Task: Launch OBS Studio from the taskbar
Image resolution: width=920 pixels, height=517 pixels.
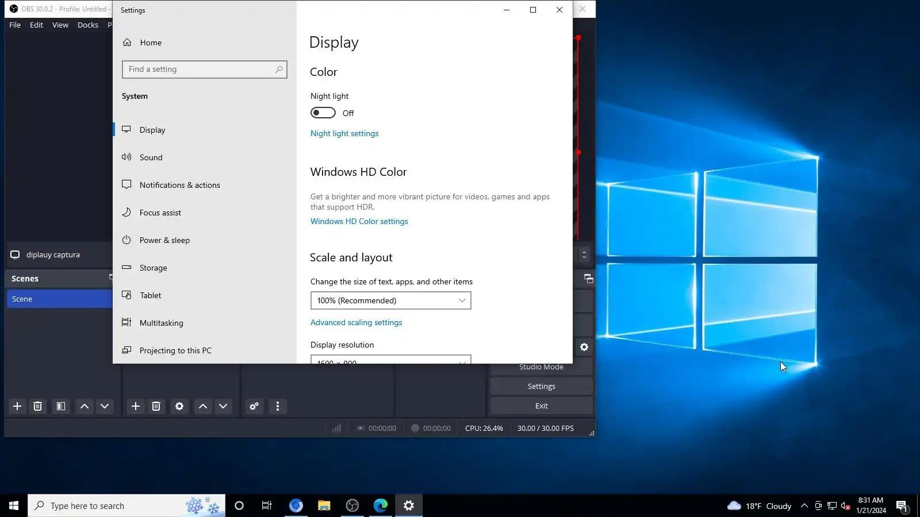Action: pyautogui.click(x=352, y=506)
